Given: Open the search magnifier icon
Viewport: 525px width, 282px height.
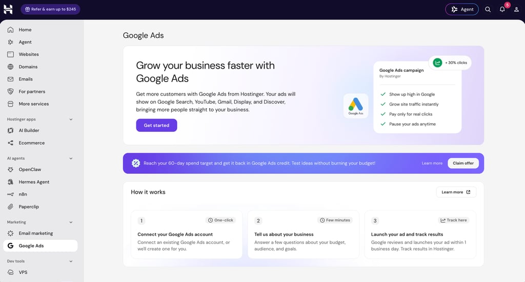Looking at the screenshot, I should pos(488,9).
